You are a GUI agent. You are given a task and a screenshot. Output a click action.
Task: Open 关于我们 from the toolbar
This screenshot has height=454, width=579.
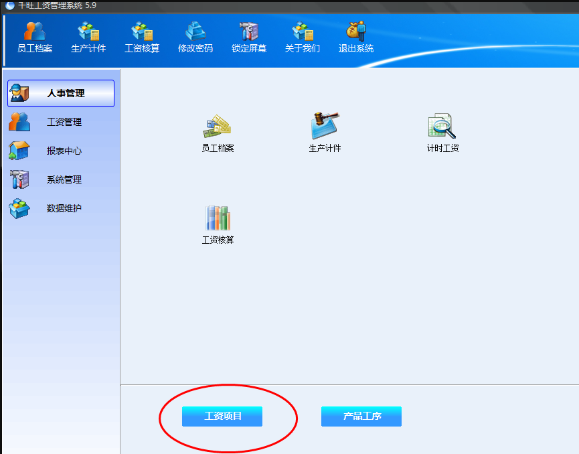coord(303,37)
